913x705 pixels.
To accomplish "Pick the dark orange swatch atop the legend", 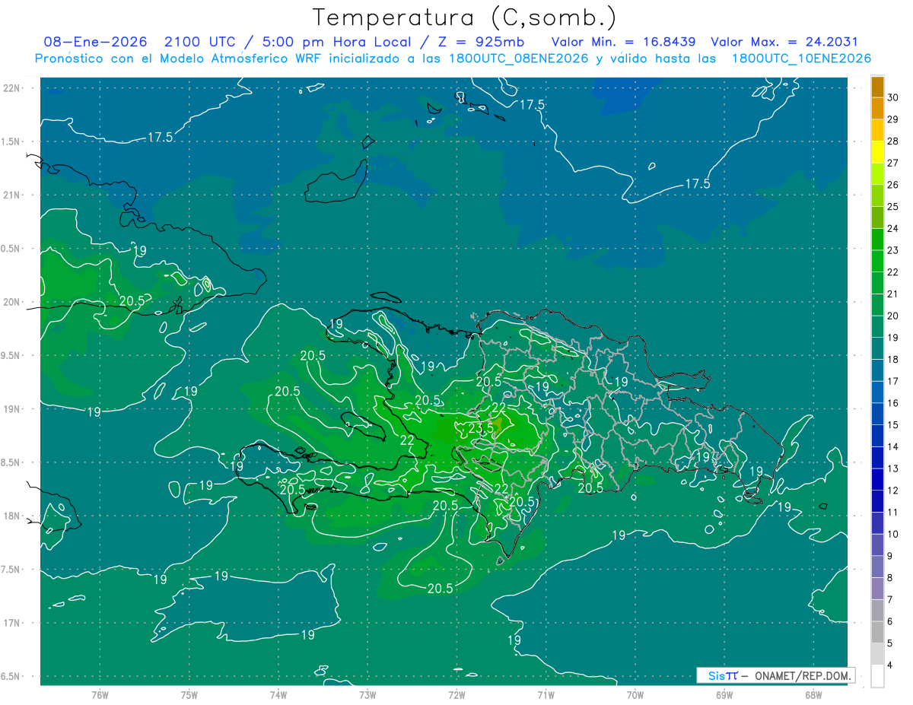I will (877, 87).
